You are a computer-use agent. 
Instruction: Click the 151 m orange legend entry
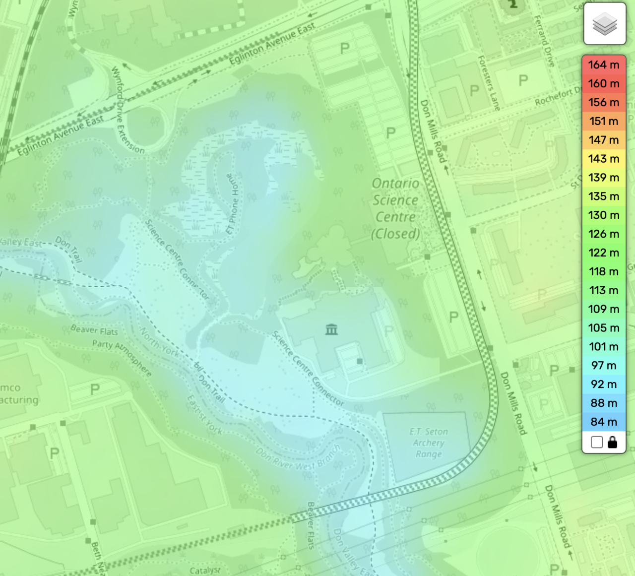tap(604, 121)
